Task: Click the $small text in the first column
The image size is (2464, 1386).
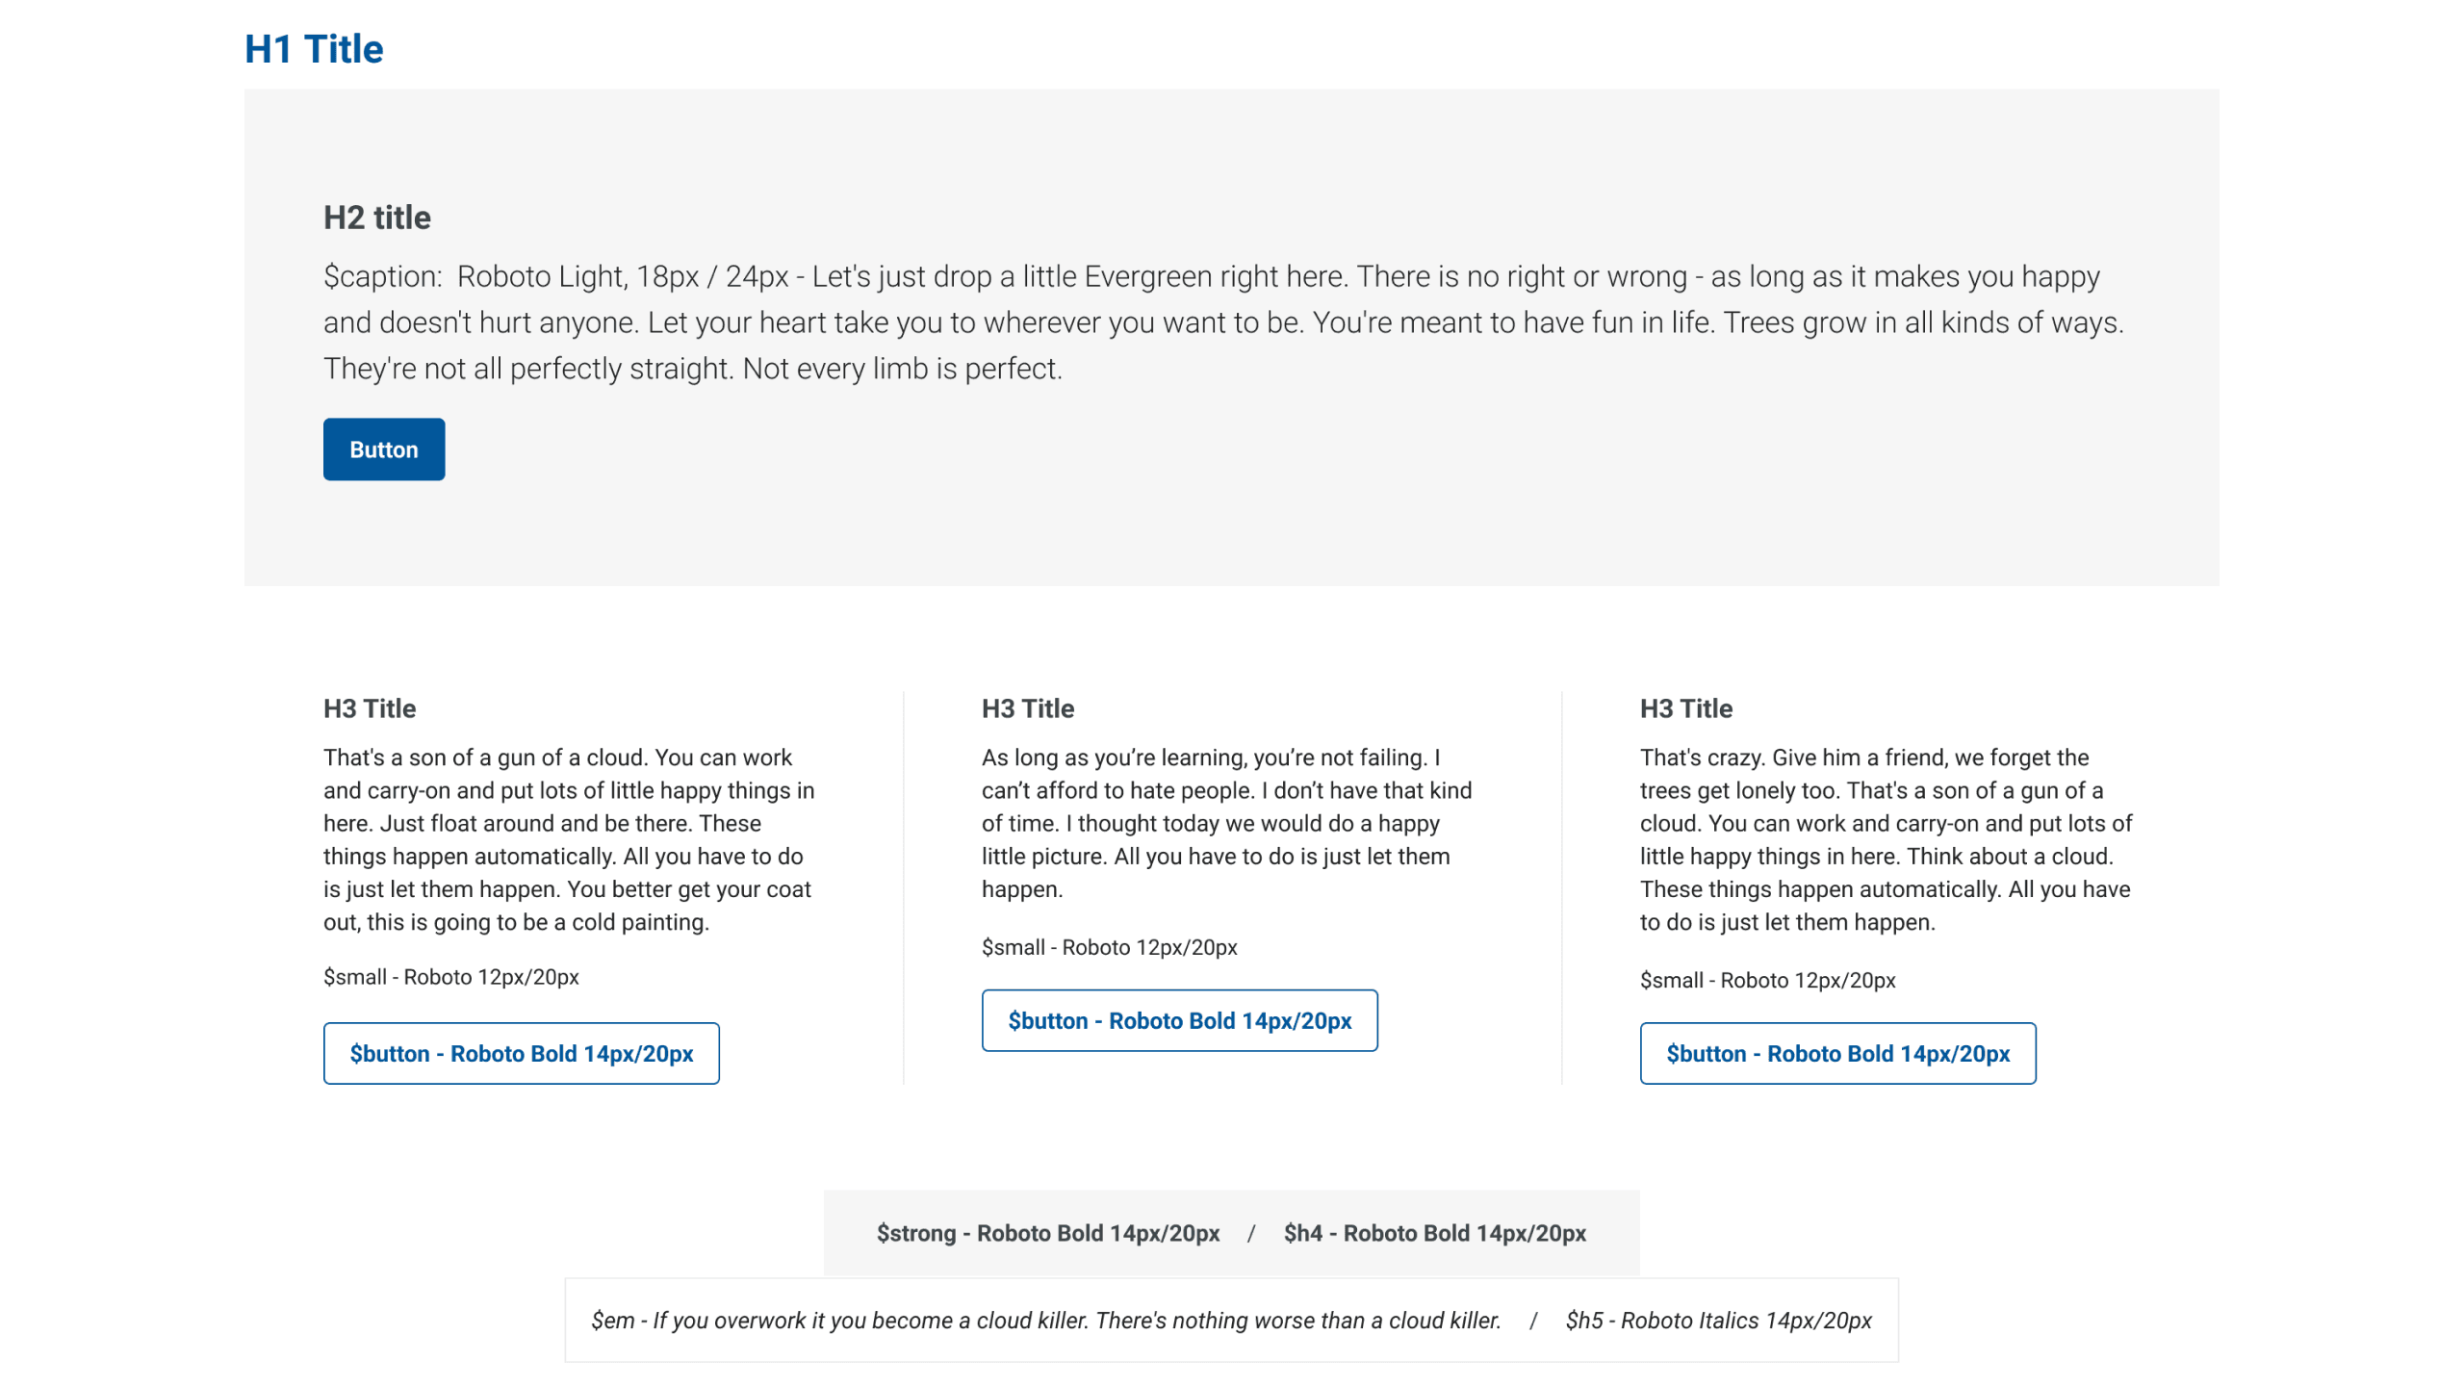Action: [x=450, y=977]
